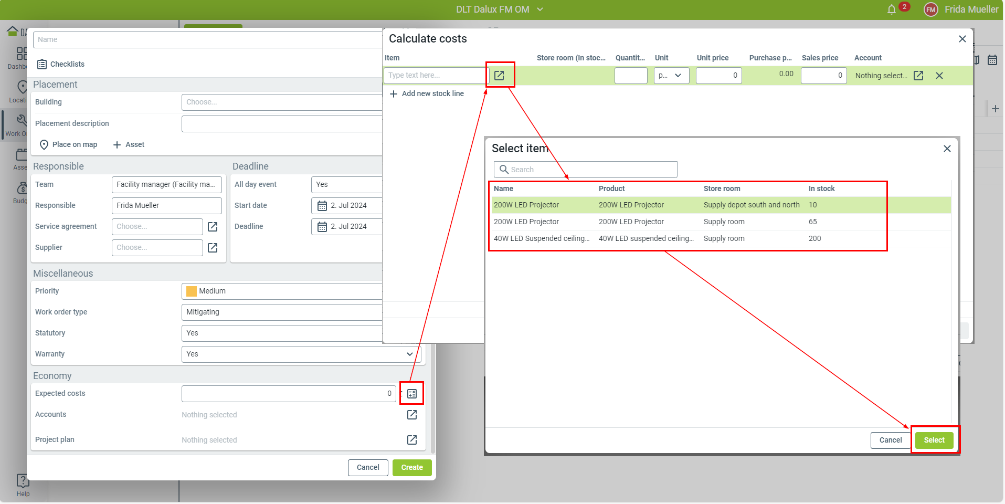Open the Project plan selector icon

click(412, 440)
